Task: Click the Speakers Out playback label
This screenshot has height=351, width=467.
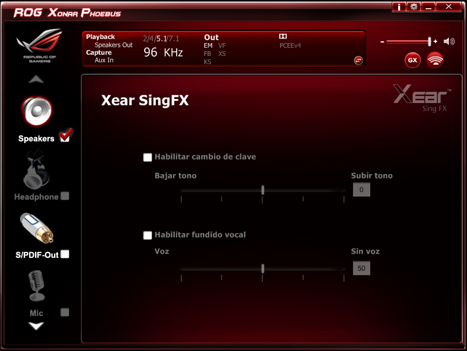Action: pyautogui.click(x=114, y=45)
